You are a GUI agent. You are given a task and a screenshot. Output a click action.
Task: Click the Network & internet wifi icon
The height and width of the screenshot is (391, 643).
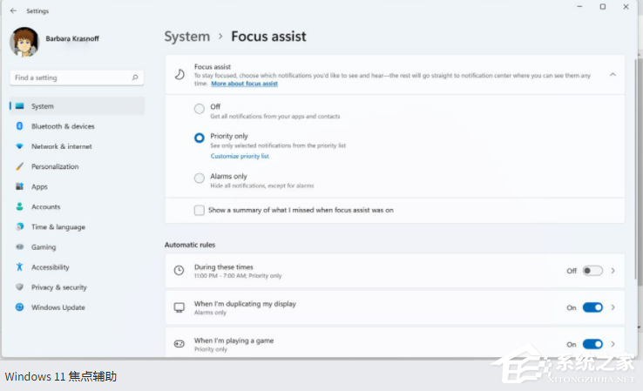[19, 146]
